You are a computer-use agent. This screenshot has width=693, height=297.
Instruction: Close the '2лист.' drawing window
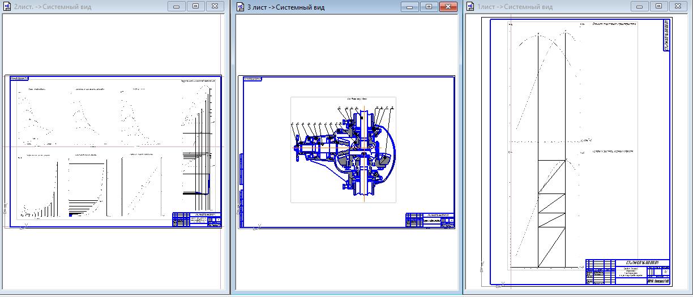[x=214, y=6]
